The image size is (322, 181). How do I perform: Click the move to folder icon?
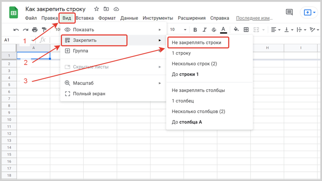[106, 9]
